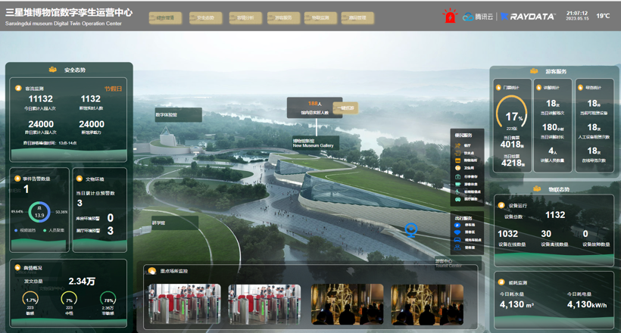This screenshot has width=621, height=333.
Task: Select the 警务室 police office icon
Action: tap(457, 247)
